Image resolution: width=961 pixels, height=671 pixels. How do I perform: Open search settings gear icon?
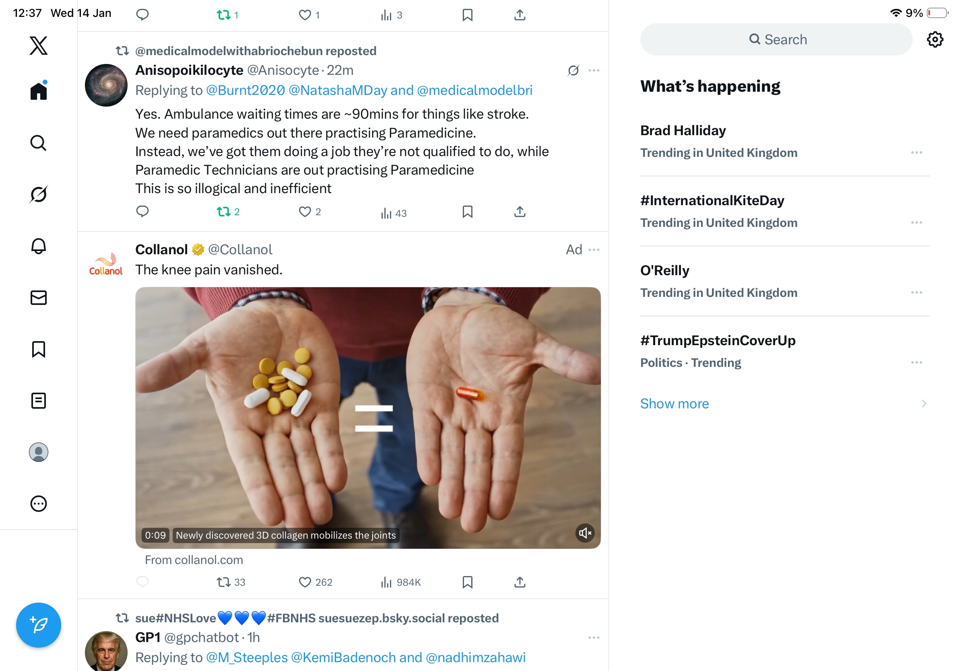pyautogui.click(x=934, y=40)
